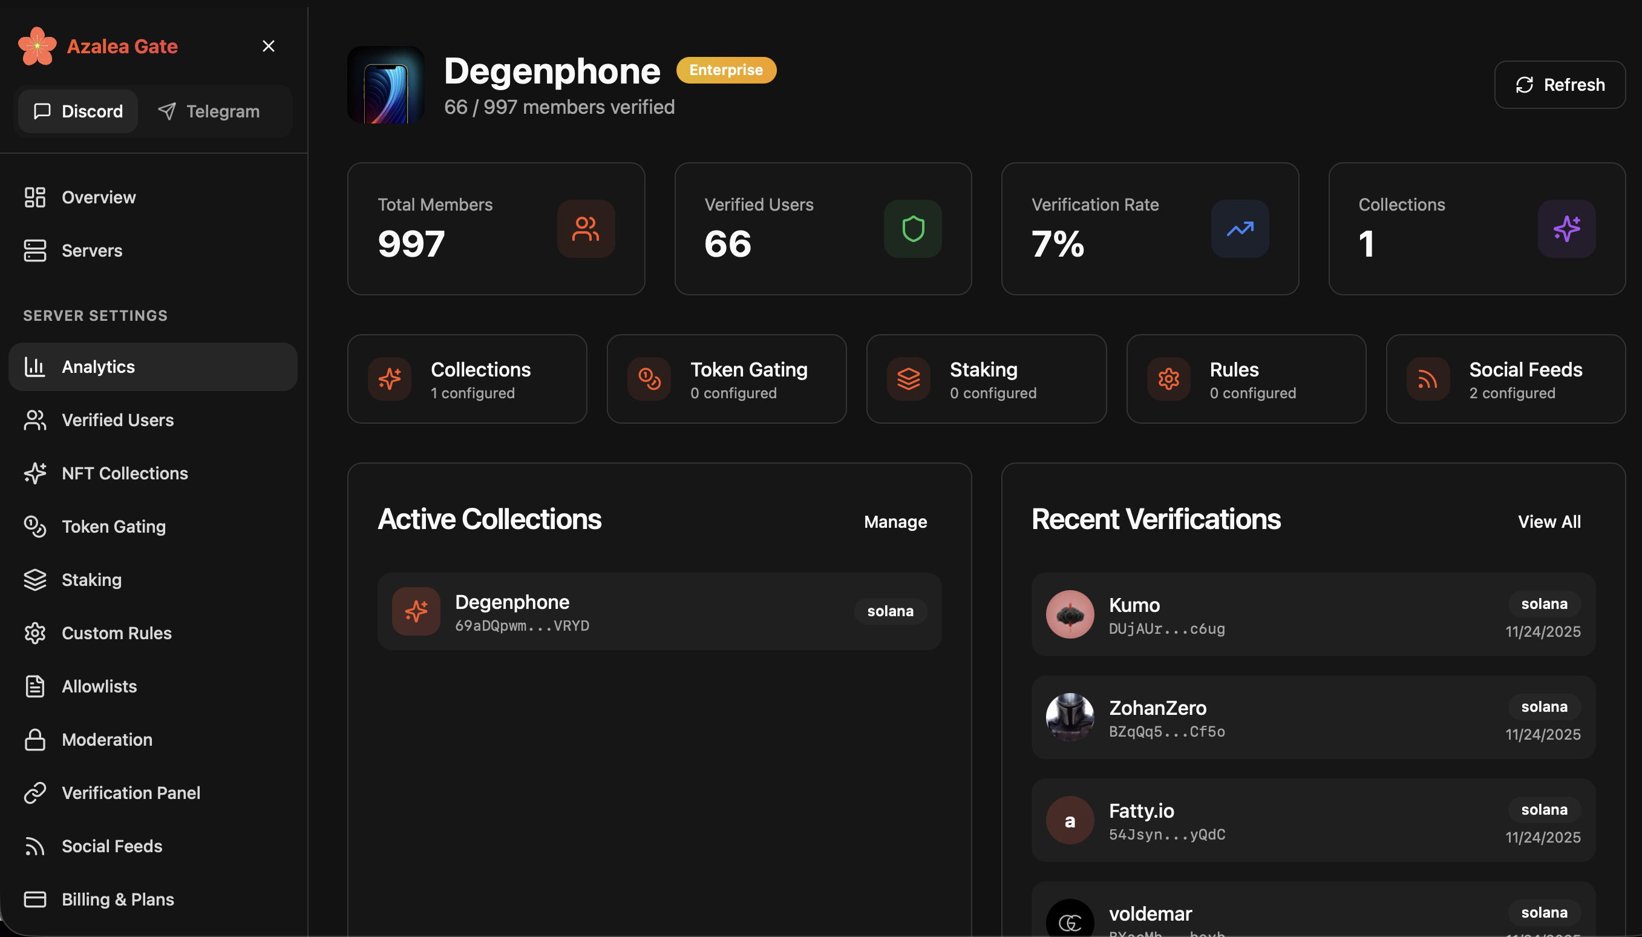
Task: Select the Kumo verification entry
Action: click(x=1312, y=614)
